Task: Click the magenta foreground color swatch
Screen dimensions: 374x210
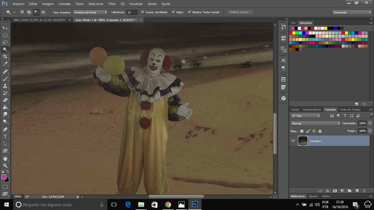Action: pos(4,177)
